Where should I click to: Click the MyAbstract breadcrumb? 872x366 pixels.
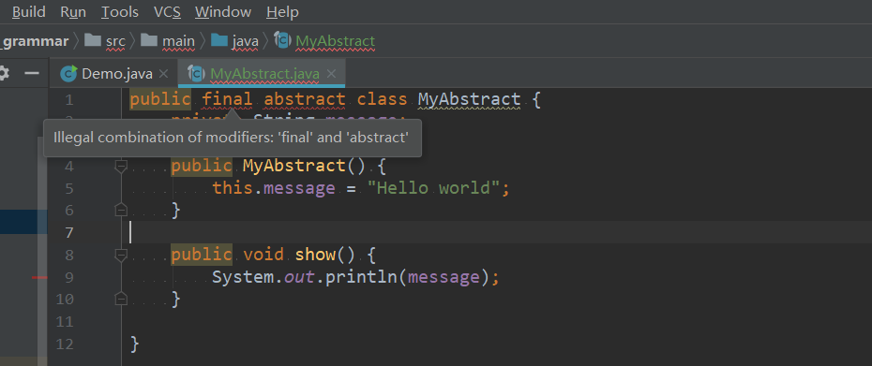click(336, 40)
